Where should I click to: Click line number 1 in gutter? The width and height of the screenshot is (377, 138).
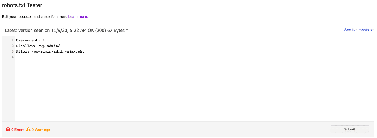coord(12,40)
